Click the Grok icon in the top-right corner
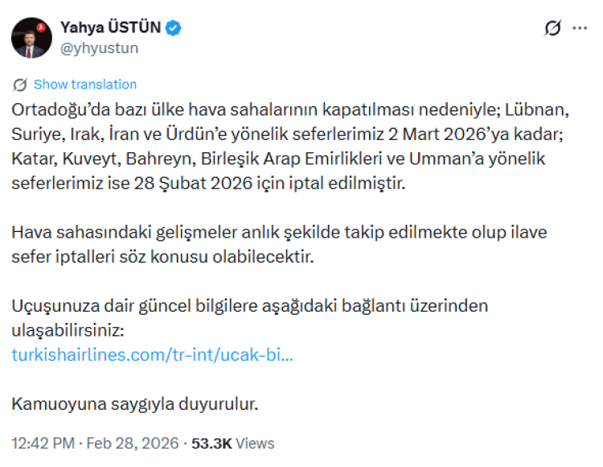The width and height of the screenshot is (603, 467). pyautogui.click(x=552, y=28)
